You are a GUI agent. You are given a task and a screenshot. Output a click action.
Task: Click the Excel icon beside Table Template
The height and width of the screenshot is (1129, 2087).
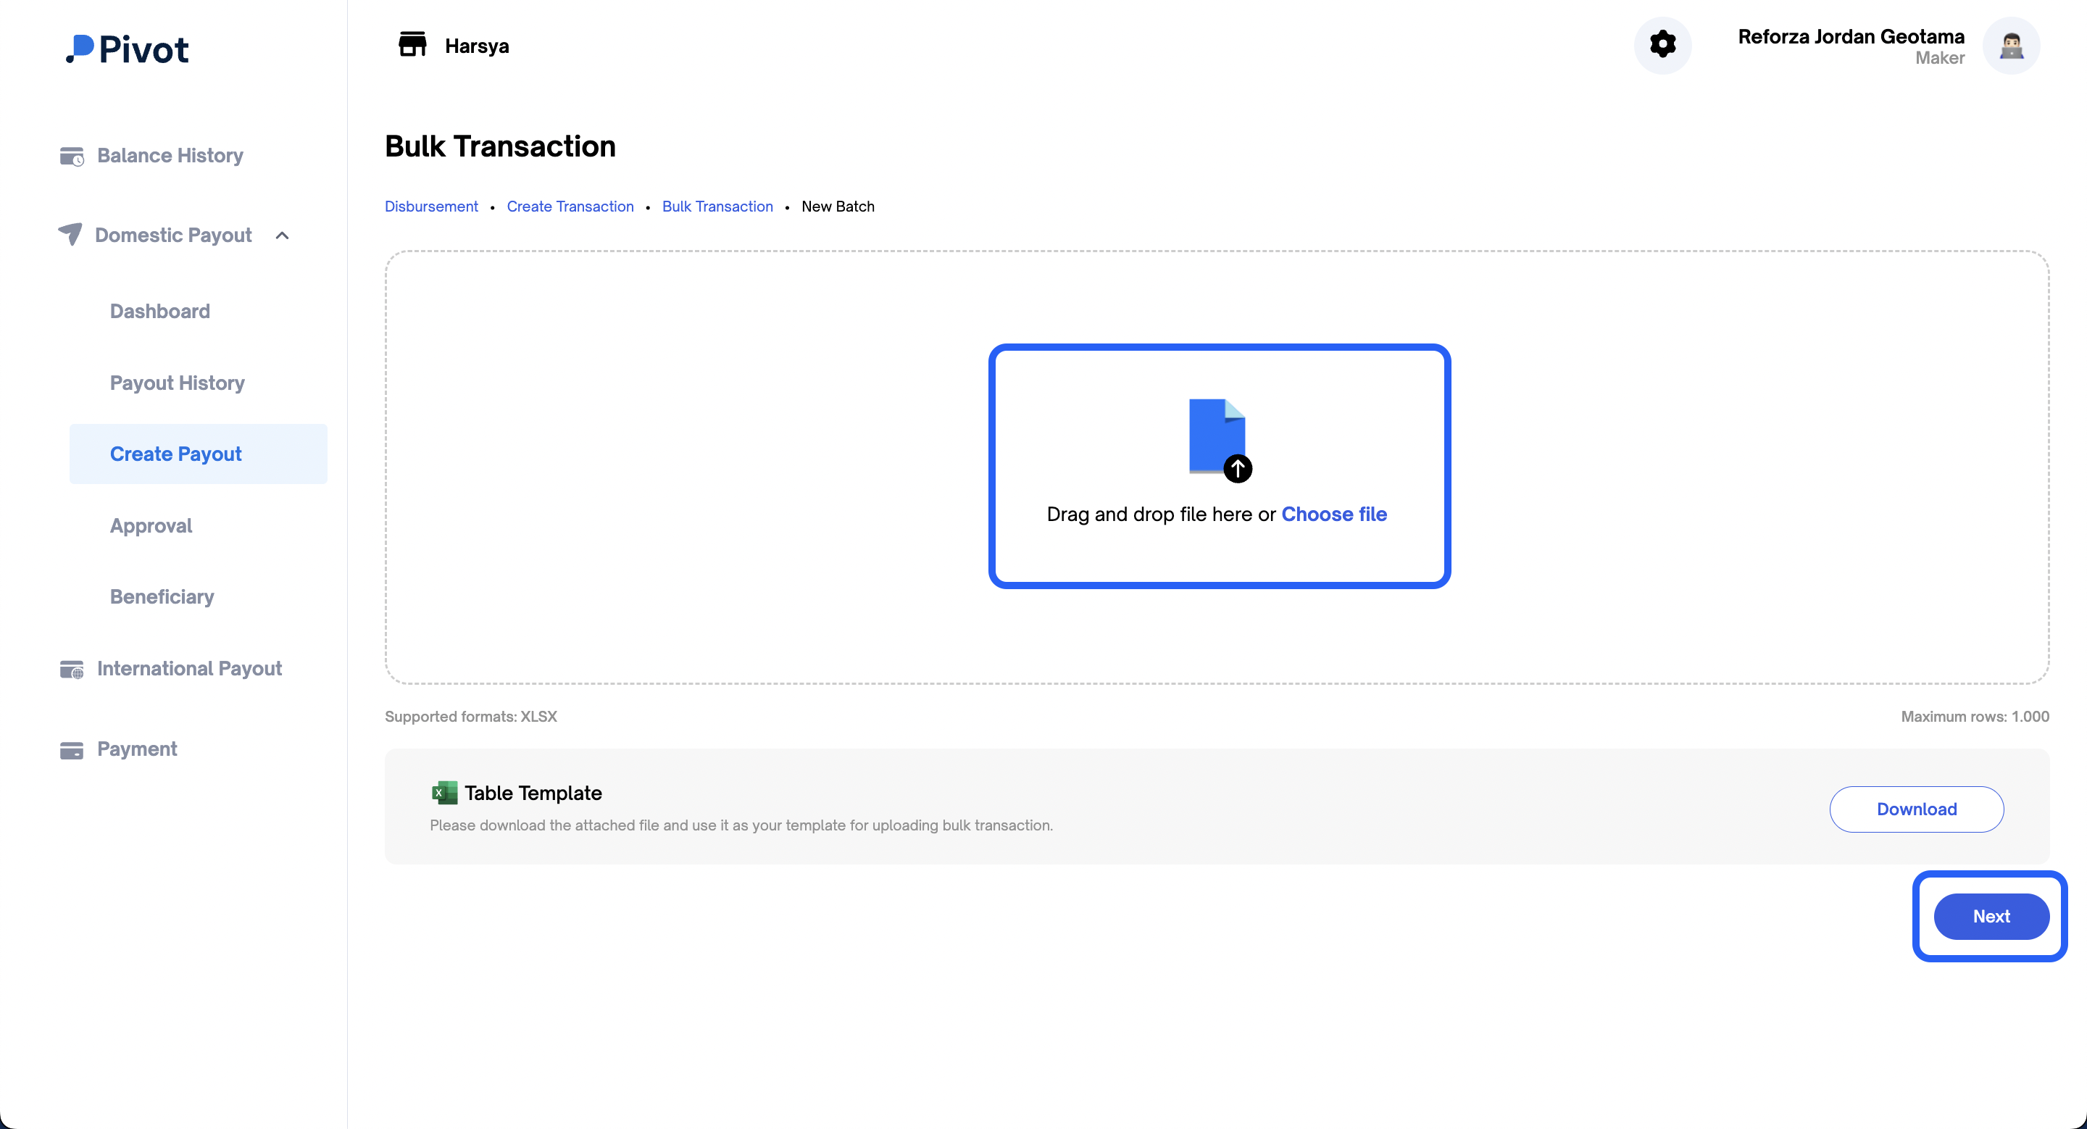(x=444, y=792)
